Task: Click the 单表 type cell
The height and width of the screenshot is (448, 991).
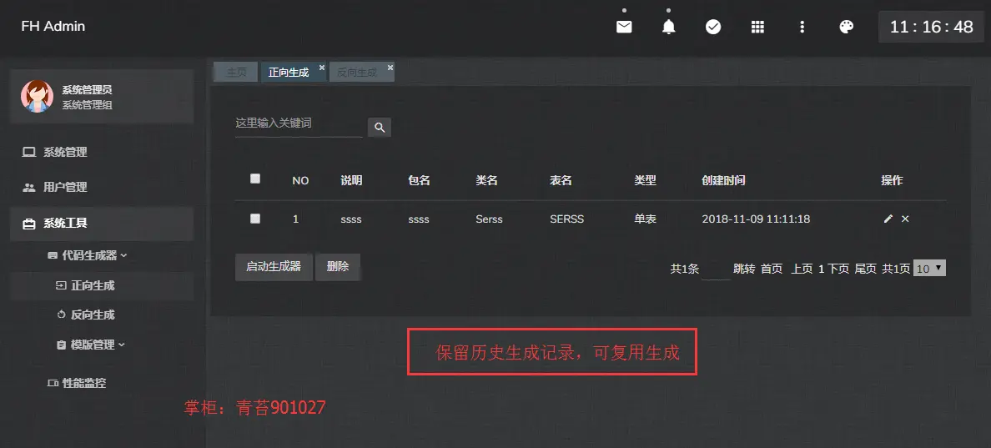Action: click(646, 219)
